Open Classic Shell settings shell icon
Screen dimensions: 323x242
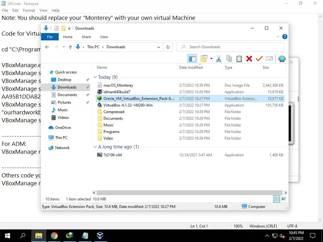[282, 59]
